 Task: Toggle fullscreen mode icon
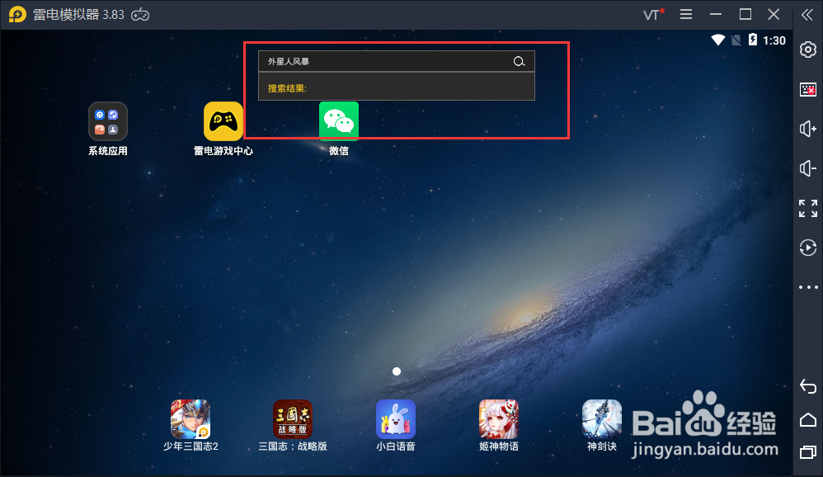point(808,208)
